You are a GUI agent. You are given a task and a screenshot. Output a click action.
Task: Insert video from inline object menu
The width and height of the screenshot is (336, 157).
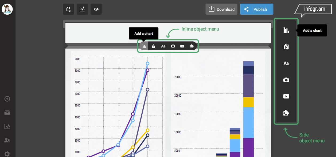tap(182, 46)
